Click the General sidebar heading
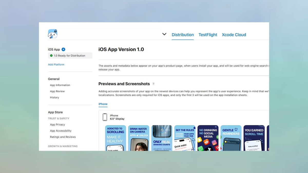 tap(54, 79)
